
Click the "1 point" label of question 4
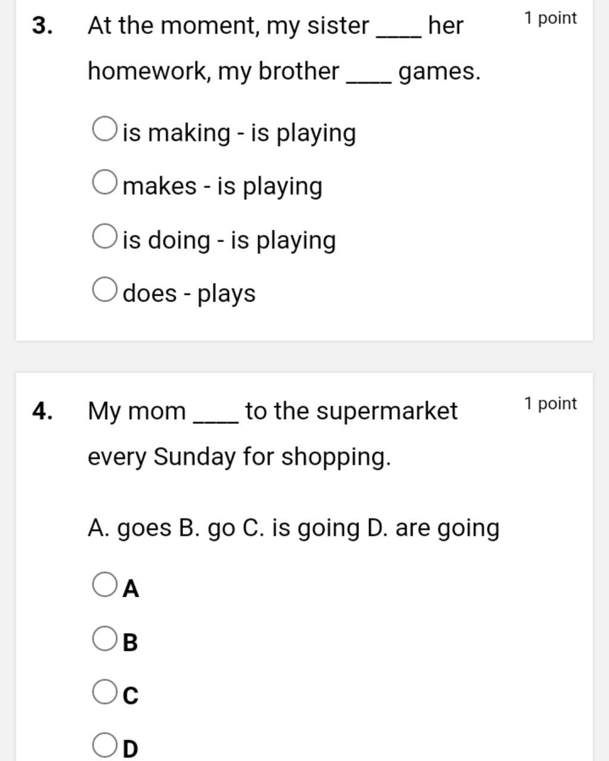[x=550, y=404]
